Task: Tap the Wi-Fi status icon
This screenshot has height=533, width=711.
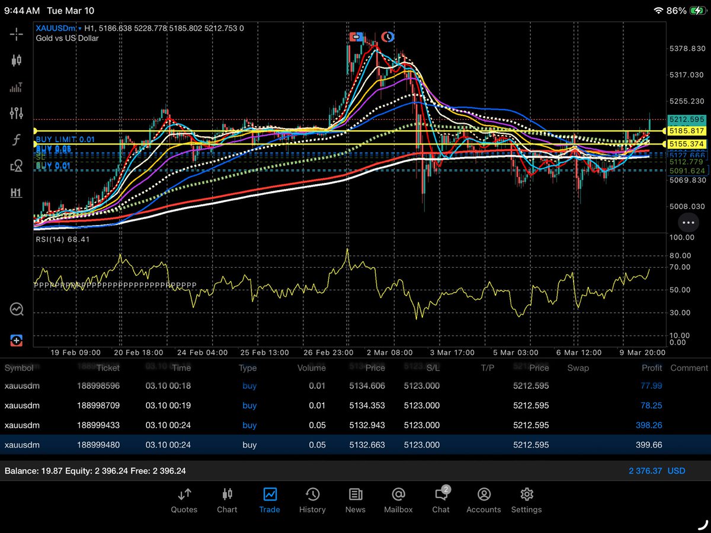Action: (x=658, y=11)
